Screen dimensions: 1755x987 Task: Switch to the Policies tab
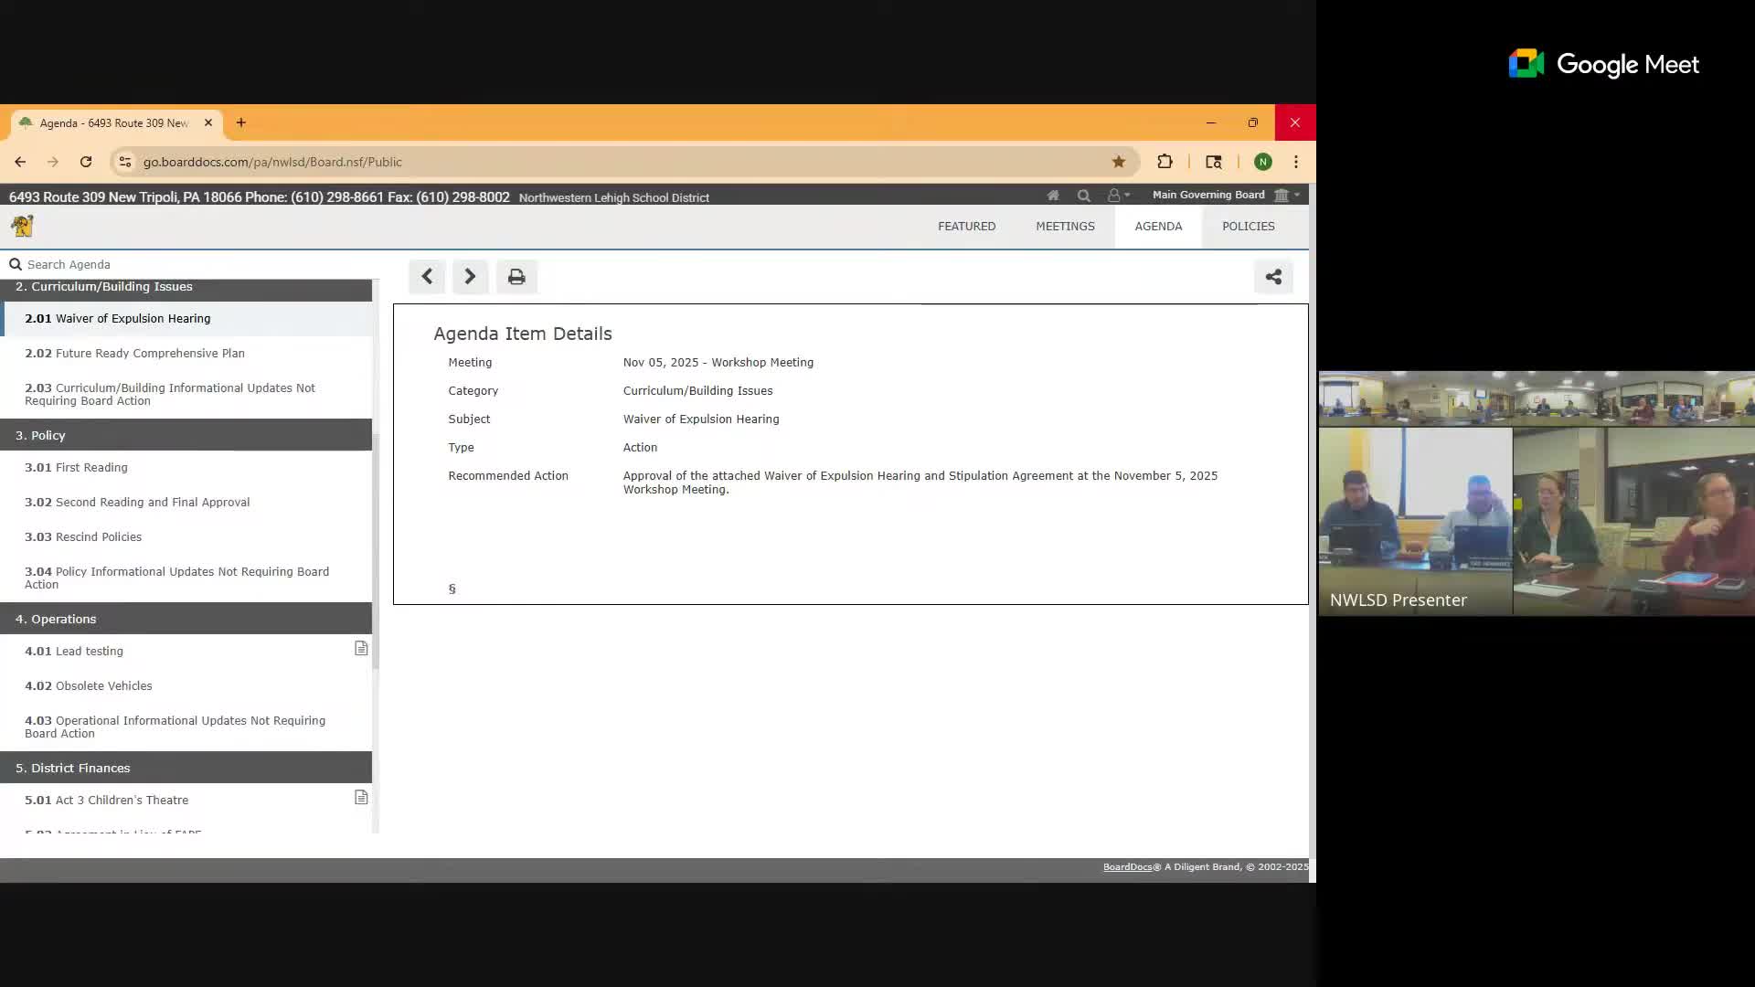1248,227
